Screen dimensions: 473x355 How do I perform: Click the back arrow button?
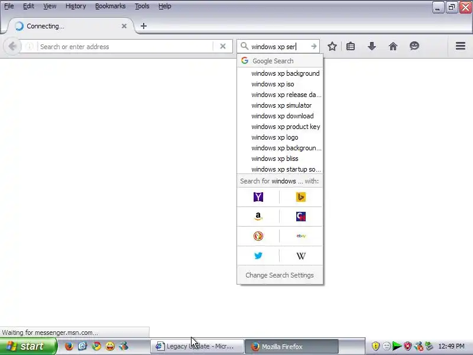12,47
